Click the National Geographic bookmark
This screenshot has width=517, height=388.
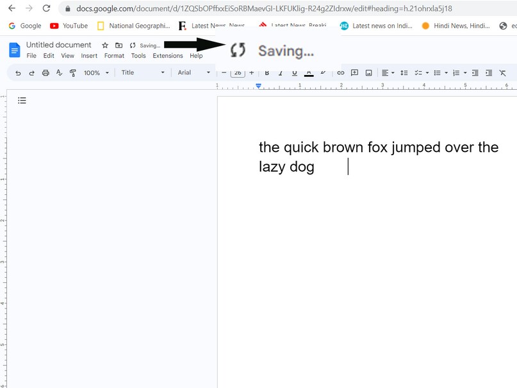[133, 26]
